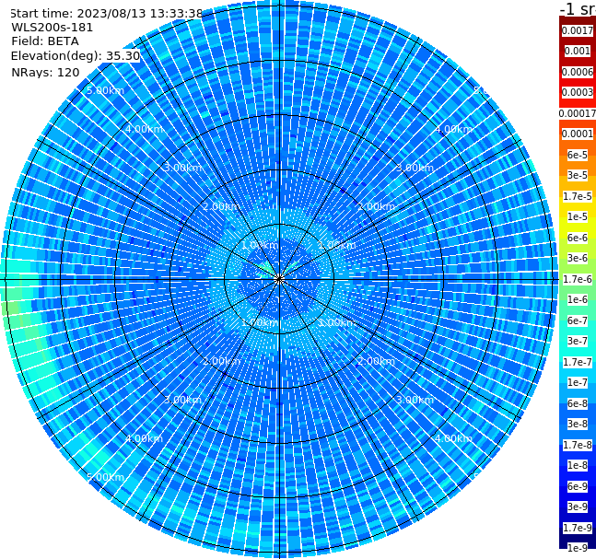The image size is (596, 559).
Task: Click the 3e-6 colorbar tick label
Action: coord(578,258)
